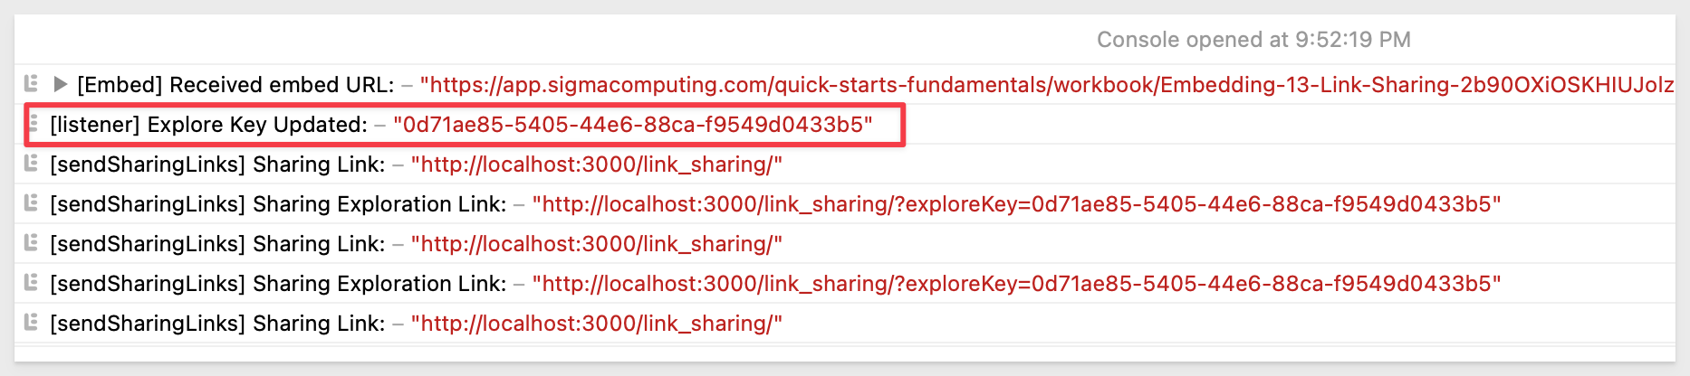Open the second exploreKey sharing exploration URL
This screenshot has width=1690, height=376.
pos(1016,284)
